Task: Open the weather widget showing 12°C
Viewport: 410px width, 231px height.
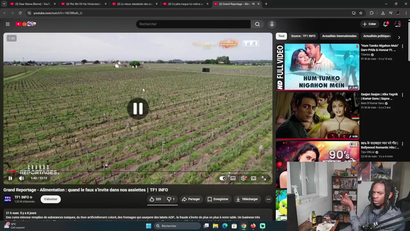Action: coord(14,226)
